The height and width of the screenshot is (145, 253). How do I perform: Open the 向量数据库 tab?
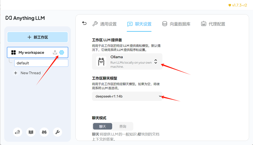[x=176, y=24]
